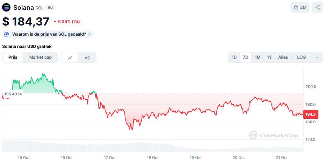Select the Market cap chart mode
The image size is (325, 160).
pos(41,57)
